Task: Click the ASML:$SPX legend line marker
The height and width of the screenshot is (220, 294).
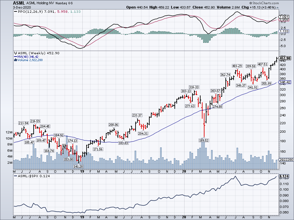Action: [16, 176]
